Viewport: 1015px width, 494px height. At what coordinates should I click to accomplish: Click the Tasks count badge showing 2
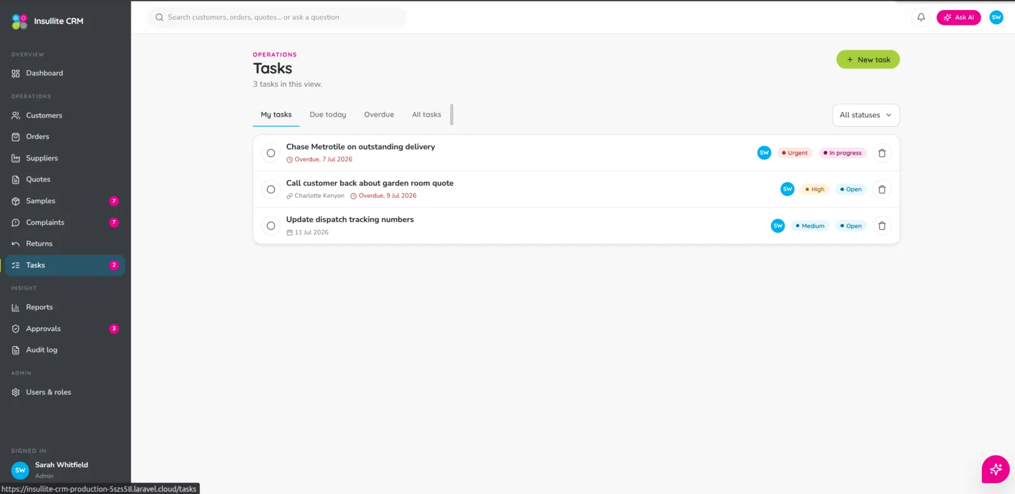click(x=114, y=265)
